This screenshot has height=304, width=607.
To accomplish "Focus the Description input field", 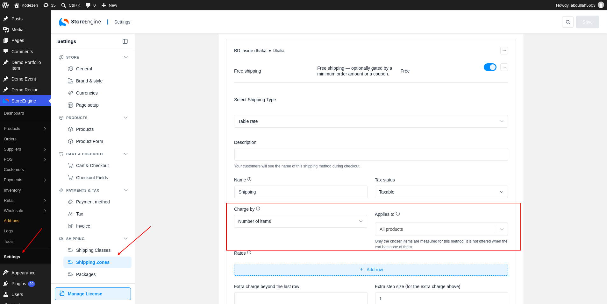I will click(x=371, y=154).
